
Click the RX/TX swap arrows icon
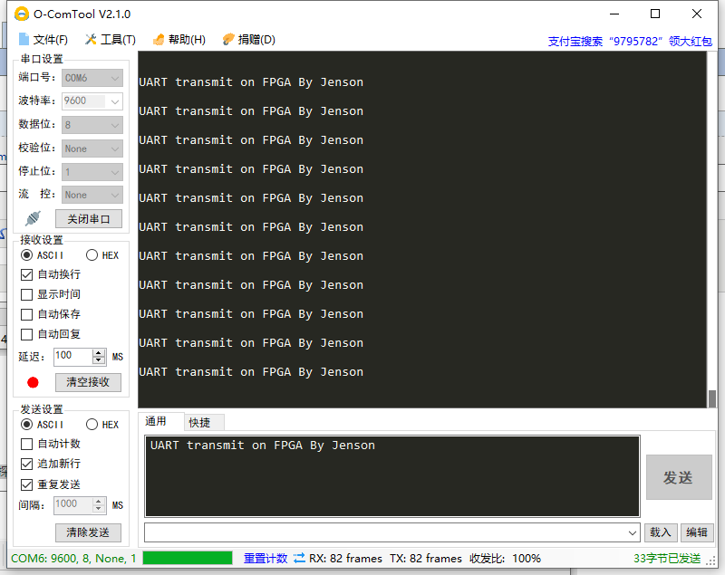click(299, 558)
